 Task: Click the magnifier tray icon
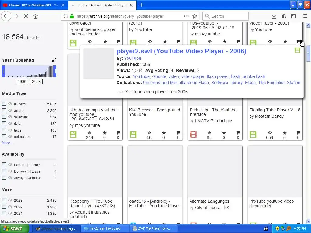tap(289, 229)
